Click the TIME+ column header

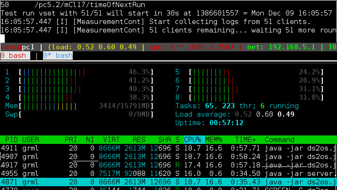pos(245,140)
